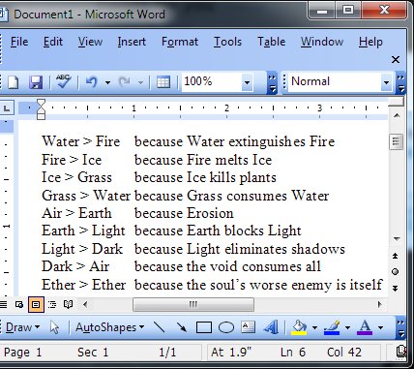414x369 pixels.
Task: Insert a Text Box from Drawing toolbar
Action: pyautogui.click(x=248, y=327)
